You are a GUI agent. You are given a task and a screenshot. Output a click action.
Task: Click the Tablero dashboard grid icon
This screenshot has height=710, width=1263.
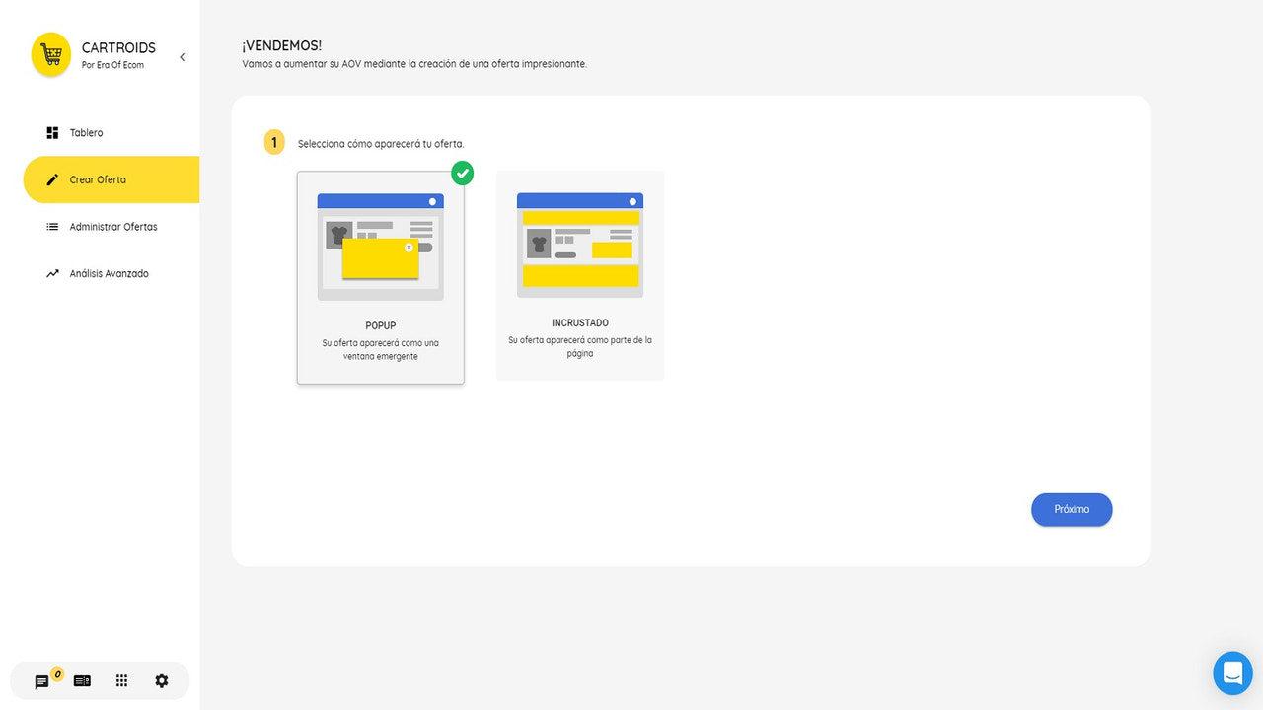click(52, 133)
